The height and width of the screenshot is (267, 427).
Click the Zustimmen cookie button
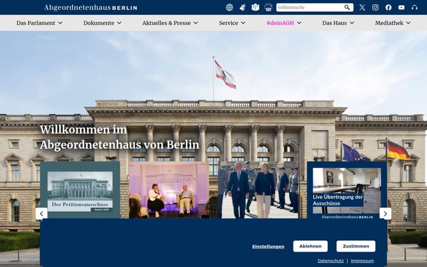point(356,246)
